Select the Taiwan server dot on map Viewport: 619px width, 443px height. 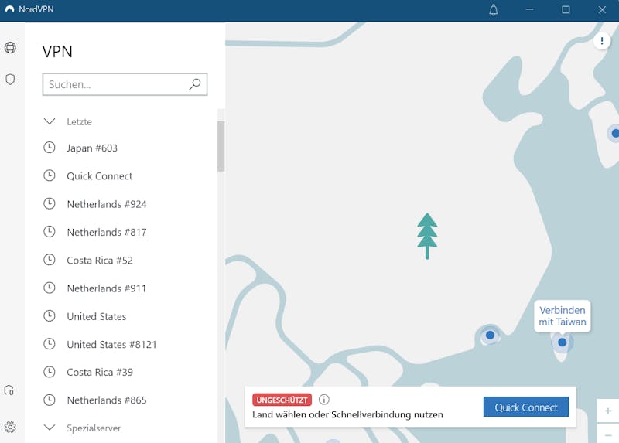(x=563, y=342)
